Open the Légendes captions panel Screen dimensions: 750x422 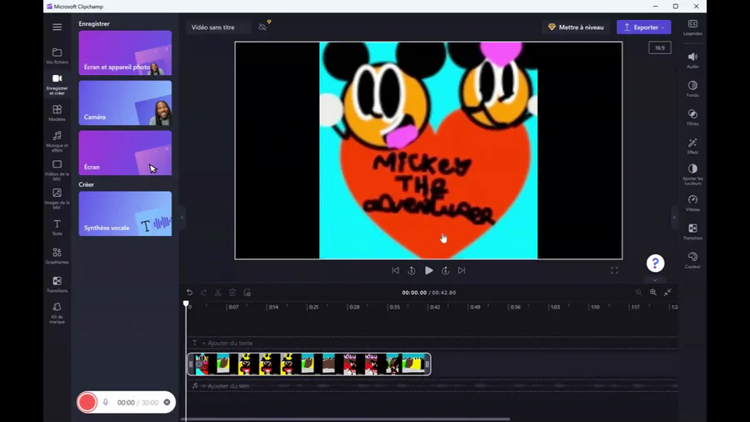(x=692, y=28)
